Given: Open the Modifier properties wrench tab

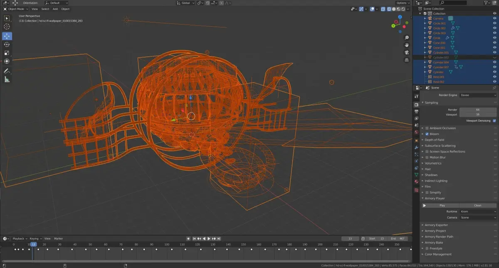Looking at the screenshot, I should tap(416, 147).
